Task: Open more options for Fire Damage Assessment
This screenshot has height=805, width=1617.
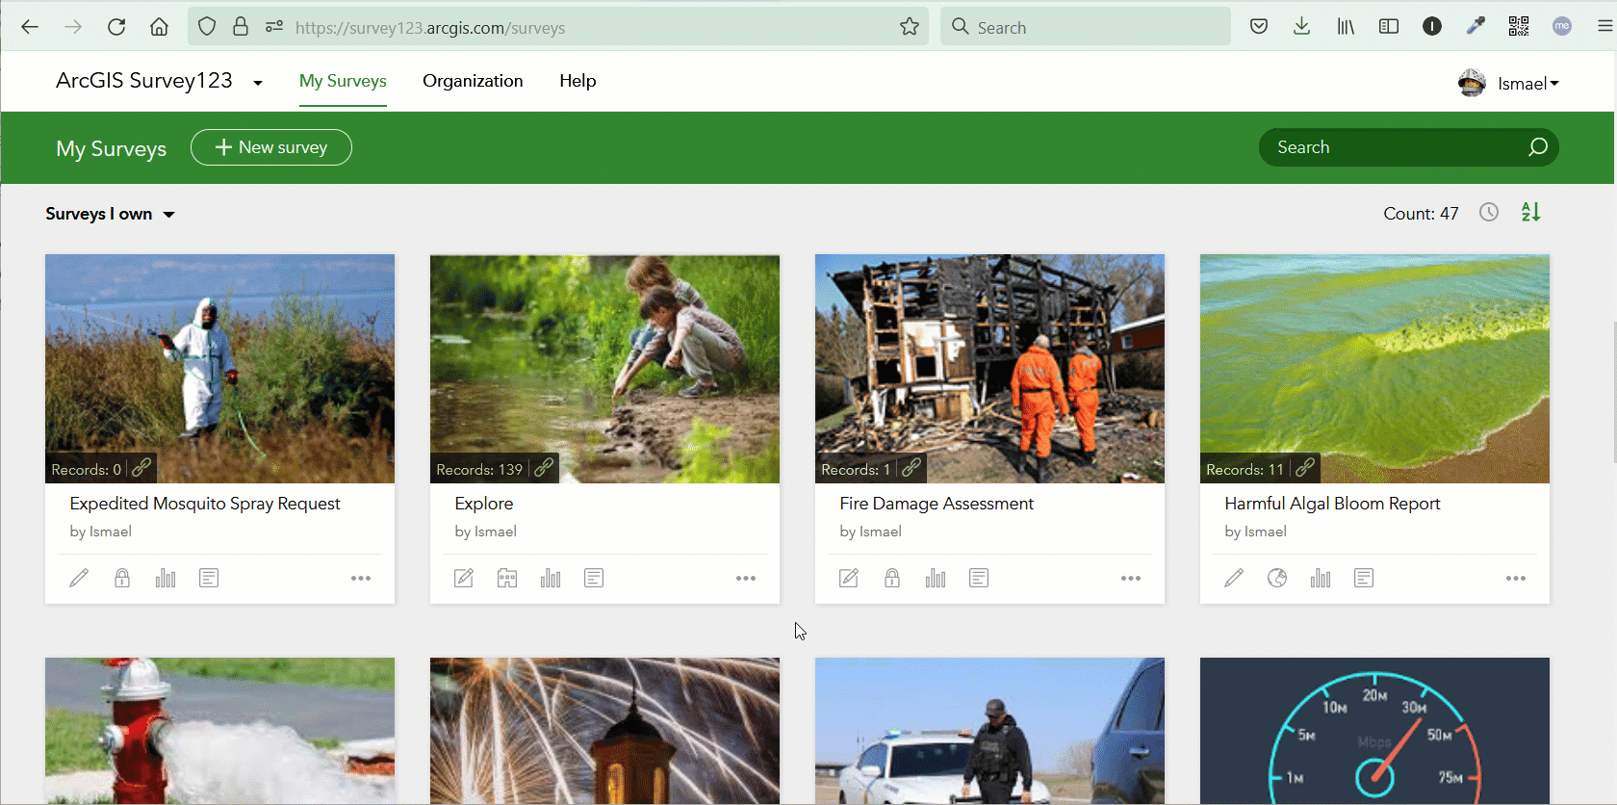Action: point(1131,579)
